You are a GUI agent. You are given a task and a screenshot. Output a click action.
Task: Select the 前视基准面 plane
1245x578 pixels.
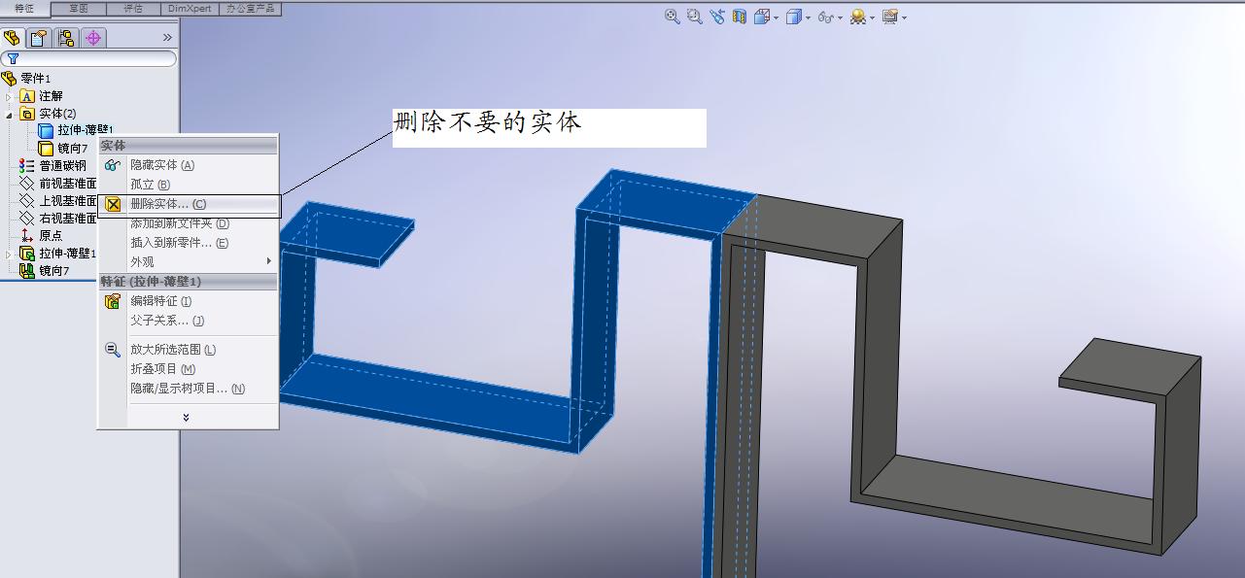click(x=68, y=184)
